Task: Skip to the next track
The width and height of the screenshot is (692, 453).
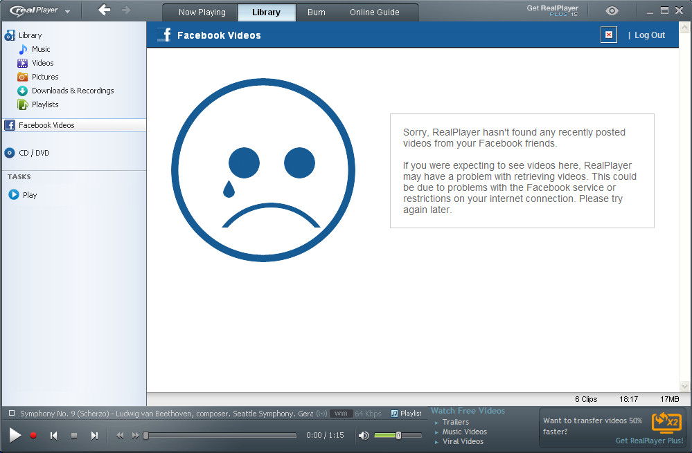Action: click(94, 436)
